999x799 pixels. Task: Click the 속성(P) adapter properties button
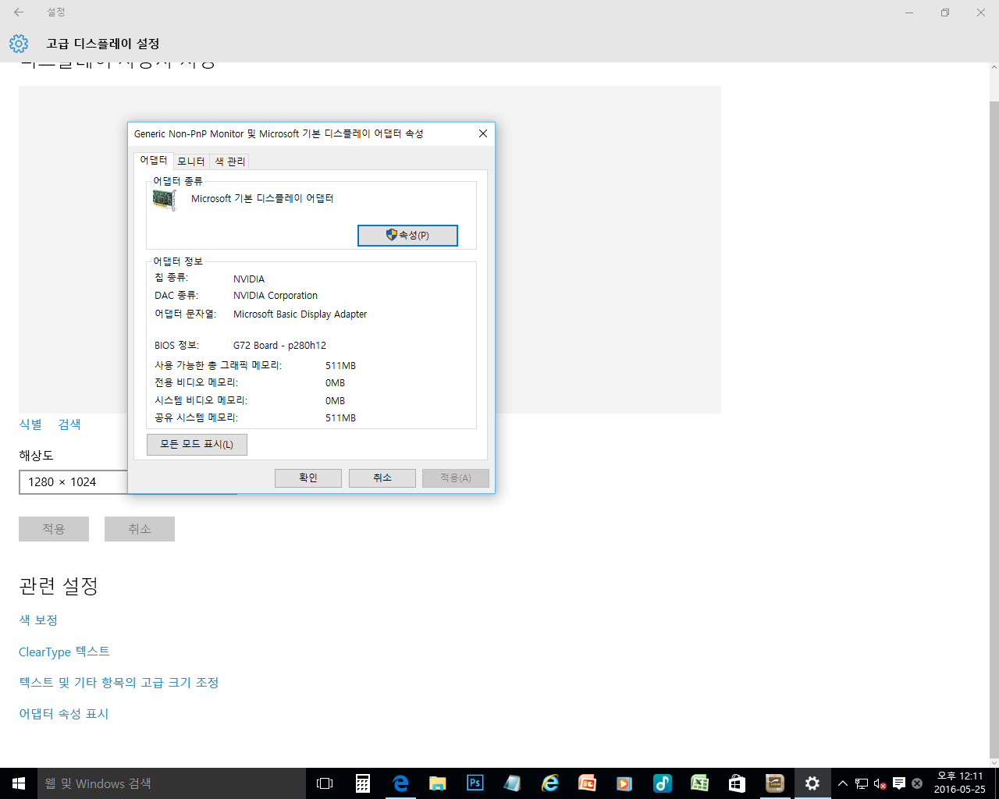coord(407,236)
